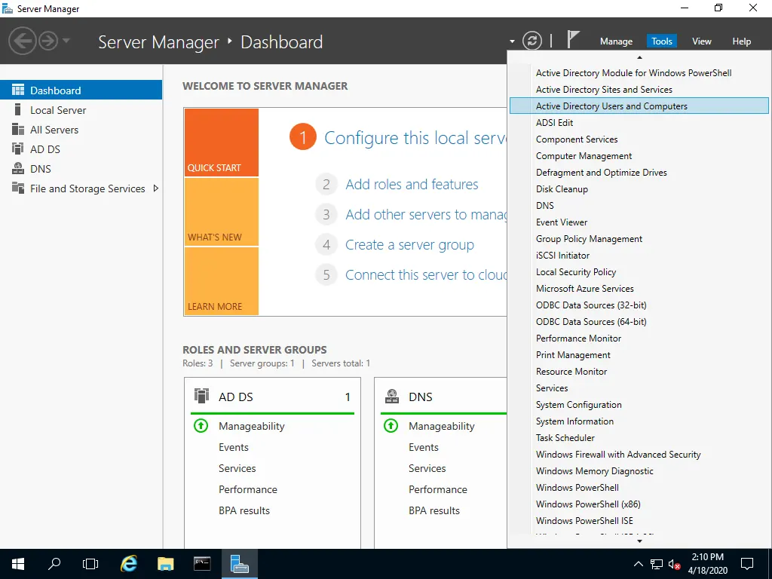Launch Internet Explorer from taskbar

128,564
